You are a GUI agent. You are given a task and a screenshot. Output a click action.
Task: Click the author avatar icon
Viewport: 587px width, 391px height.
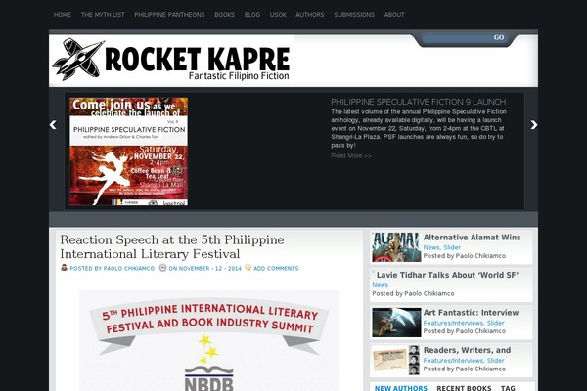click(x=64, y=268)
